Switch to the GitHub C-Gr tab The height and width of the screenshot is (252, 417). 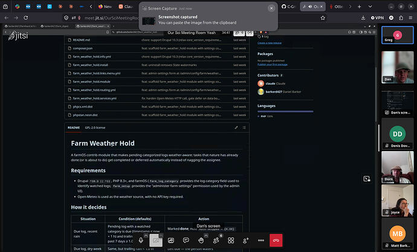click(289, 7)
